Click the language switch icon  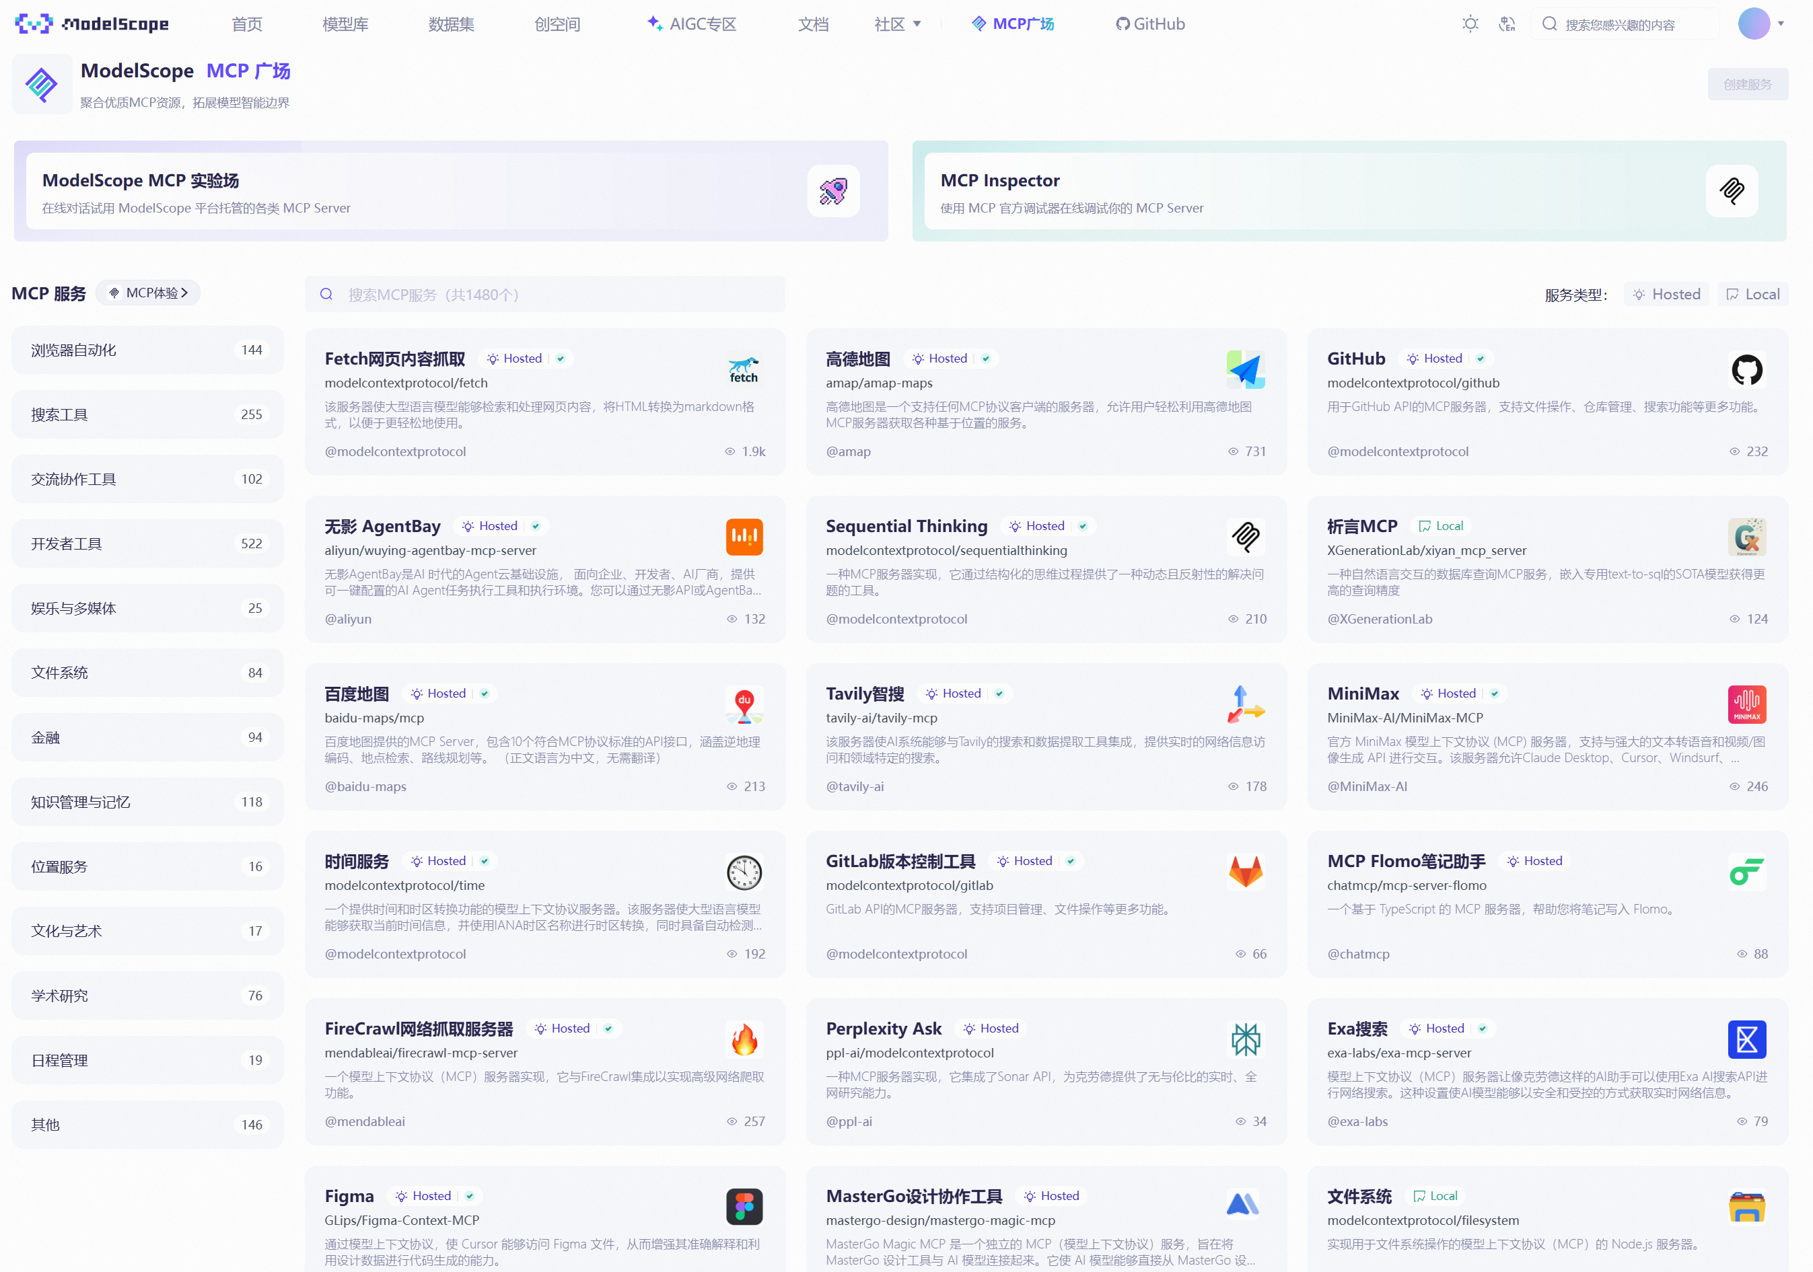click(x=1507, y=24)
